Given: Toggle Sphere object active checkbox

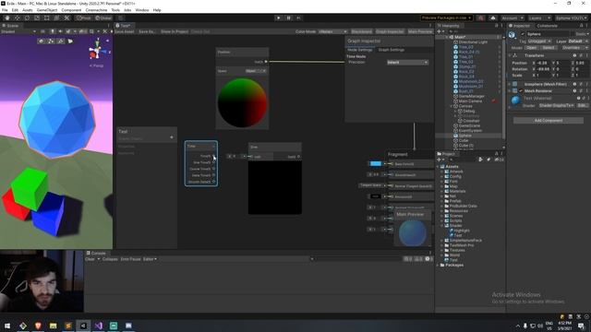Looking at the screenshot, I should click(x=523, y=34).
